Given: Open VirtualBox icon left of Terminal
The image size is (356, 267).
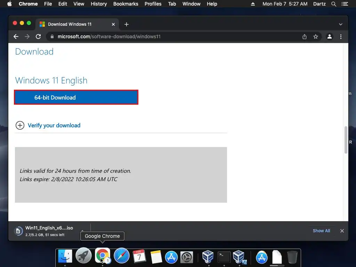Looking at the screenshot, I should [208, 257].
